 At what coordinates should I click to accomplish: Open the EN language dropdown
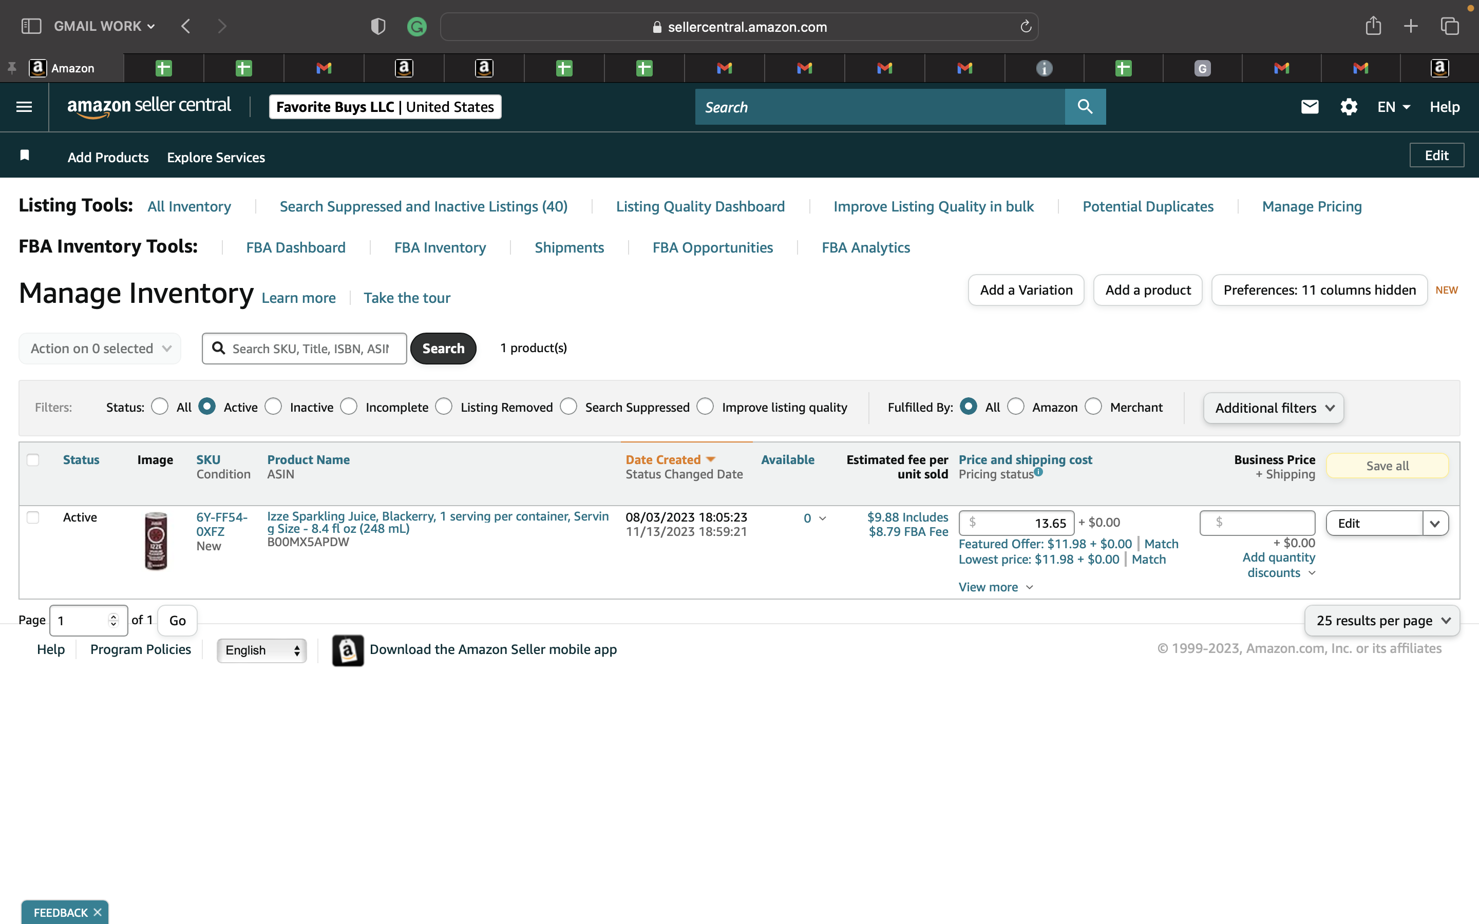coord(1393,107)
